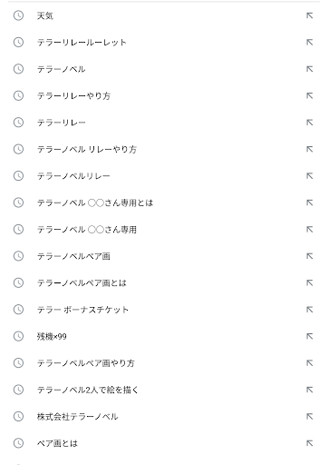Screen dimensions: 328x465
Task: Click the fill-in arrow for テラーリレールーレット
Action: 309,42
